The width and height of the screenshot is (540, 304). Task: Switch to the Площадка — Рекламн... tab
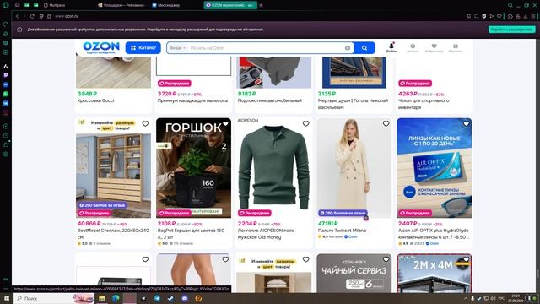pyautogui.click(x=121, y=5)
